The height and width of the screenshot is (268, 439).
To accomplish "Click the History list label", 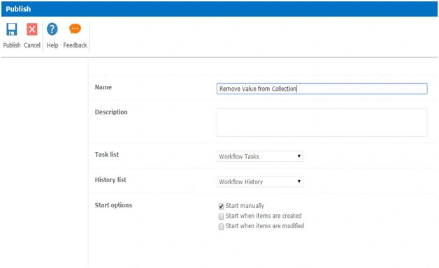I will (110, 179).
